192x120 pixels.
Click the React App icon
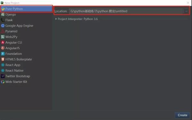[3, 65]
